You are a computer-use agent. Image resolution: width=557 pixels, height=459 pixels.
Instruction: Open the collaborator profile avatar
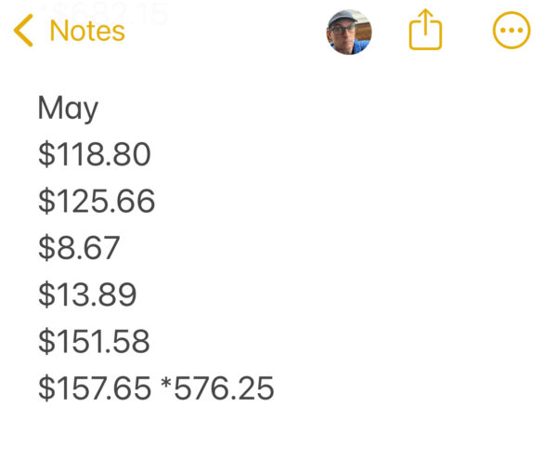[x=349, y=32]
